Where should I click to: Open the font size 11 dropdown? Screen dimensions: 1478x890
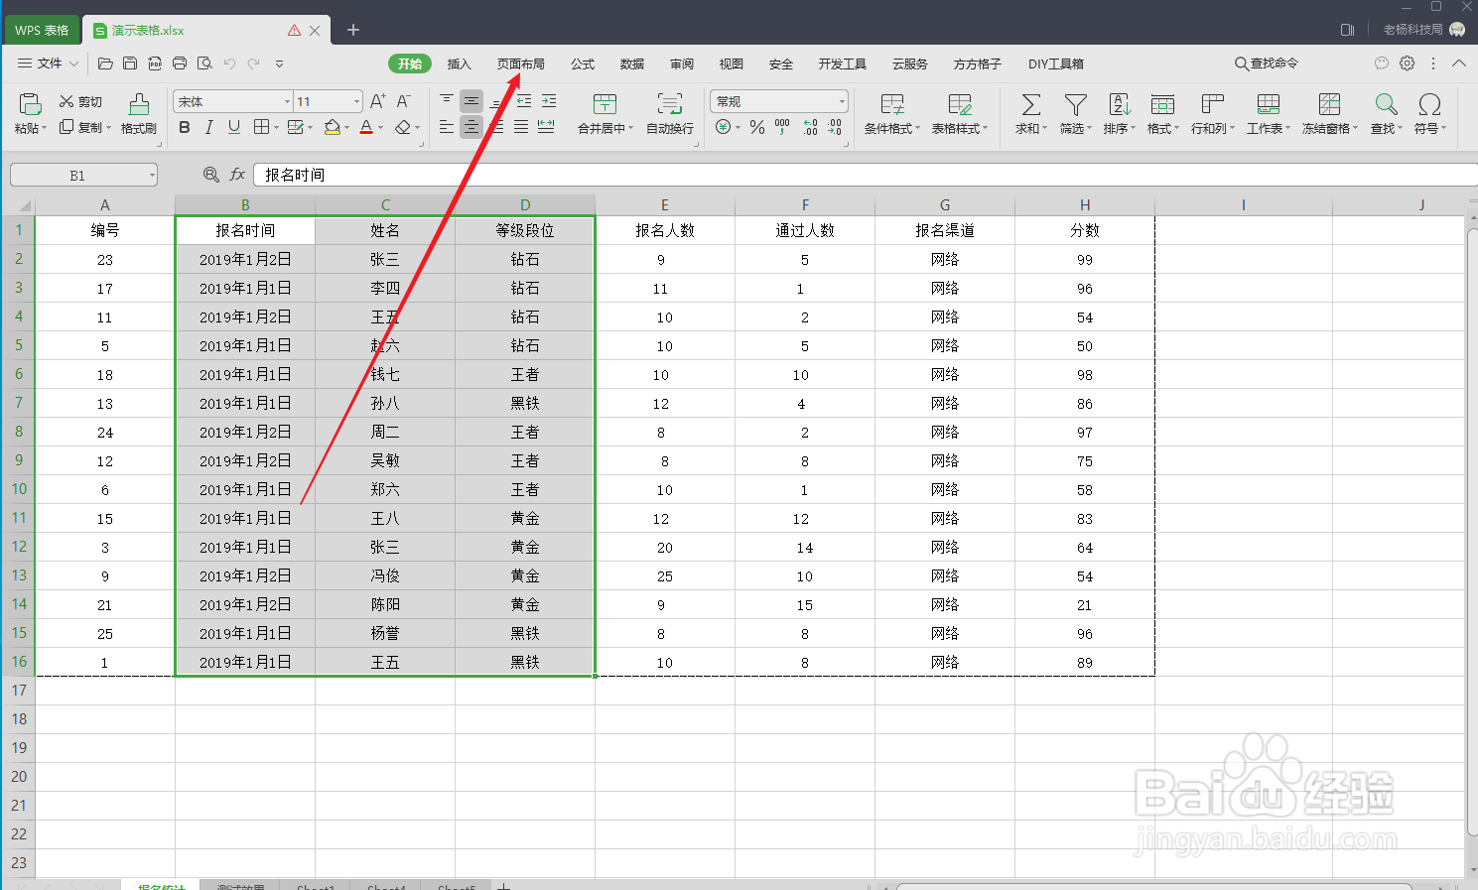356,101
